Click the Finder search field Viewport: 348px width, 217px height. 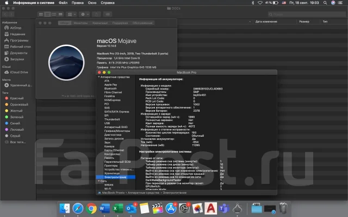point(307,15)
